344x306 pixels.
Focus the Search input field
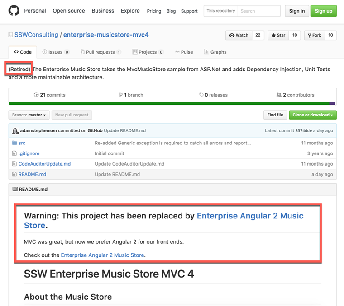tap(259, 11)
